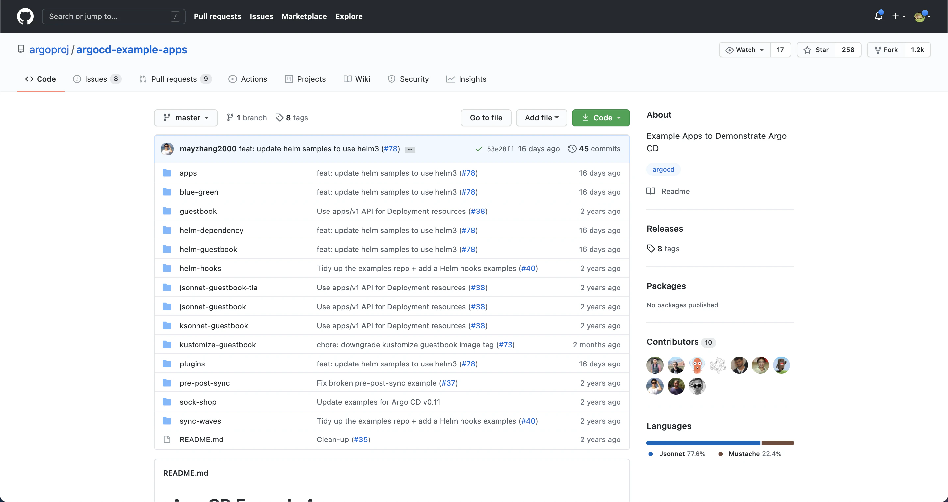Click the Go to file button

(486, 118)
